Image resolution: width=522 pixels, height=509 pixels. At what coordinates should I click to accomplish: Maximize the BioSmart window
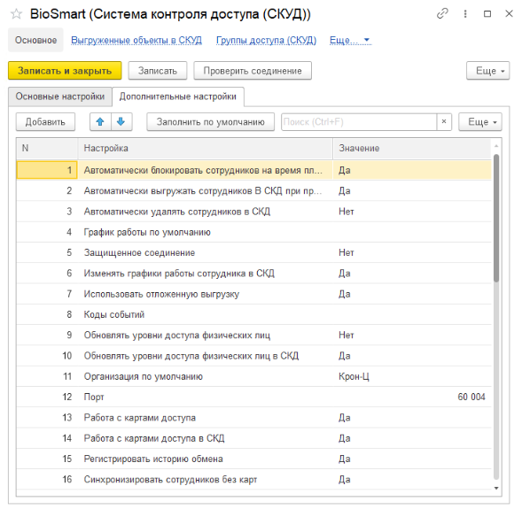(x=487, y=13)
